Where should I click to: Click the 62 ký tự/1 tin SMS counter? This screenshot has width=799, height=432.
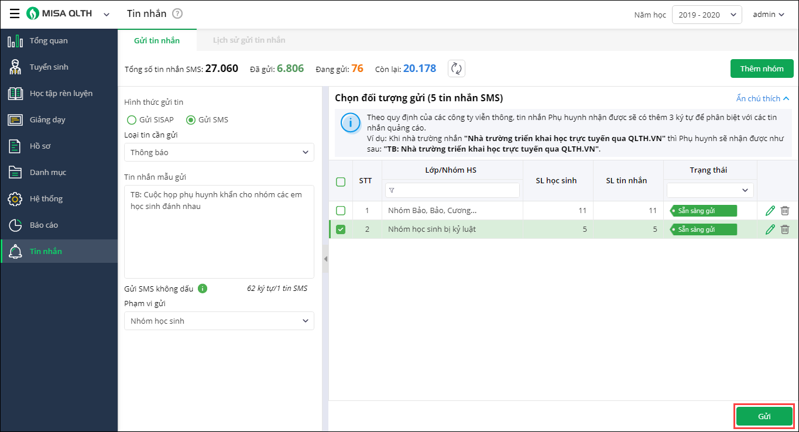tap(277, 289)
